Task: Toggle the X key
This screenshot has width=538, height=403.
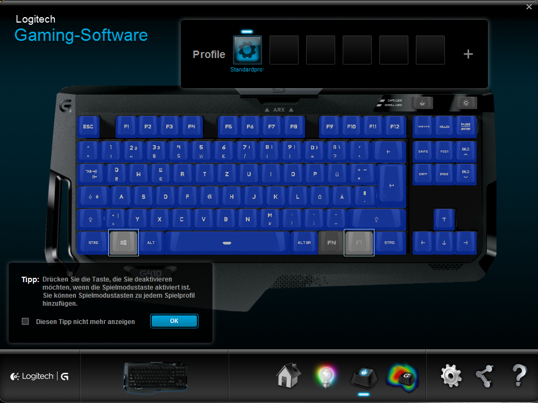Action: tap(160, 219)
